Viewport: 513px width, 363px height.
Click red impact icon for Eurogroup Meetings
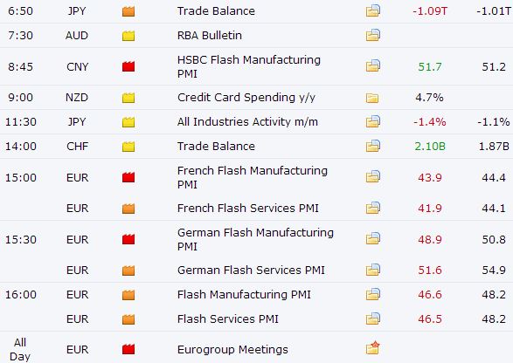(128, 349)
